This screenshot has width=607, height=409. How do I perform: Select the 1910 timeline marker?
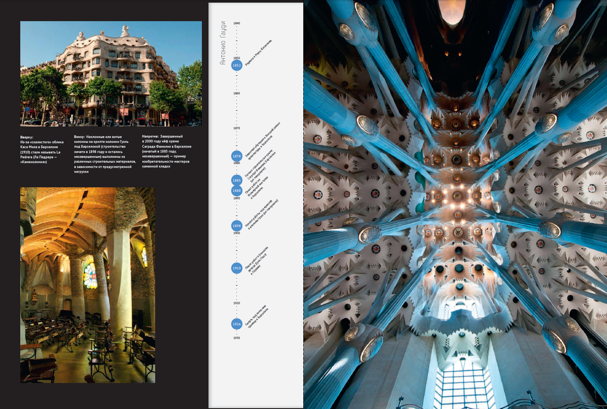tap(237, 268)
